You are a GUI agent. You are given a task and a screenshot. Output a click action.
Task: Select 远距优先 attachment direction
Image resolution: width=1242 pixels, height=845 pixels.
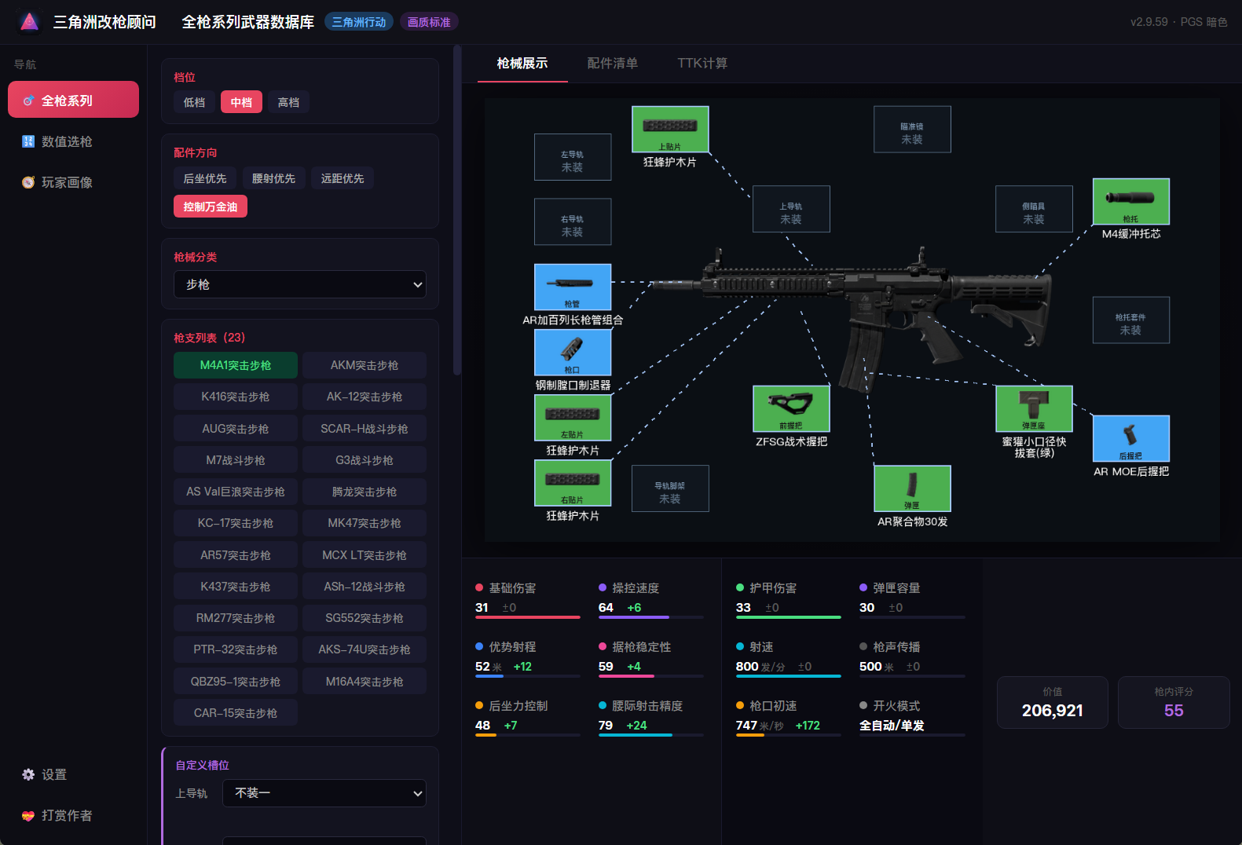coord(343,178)
